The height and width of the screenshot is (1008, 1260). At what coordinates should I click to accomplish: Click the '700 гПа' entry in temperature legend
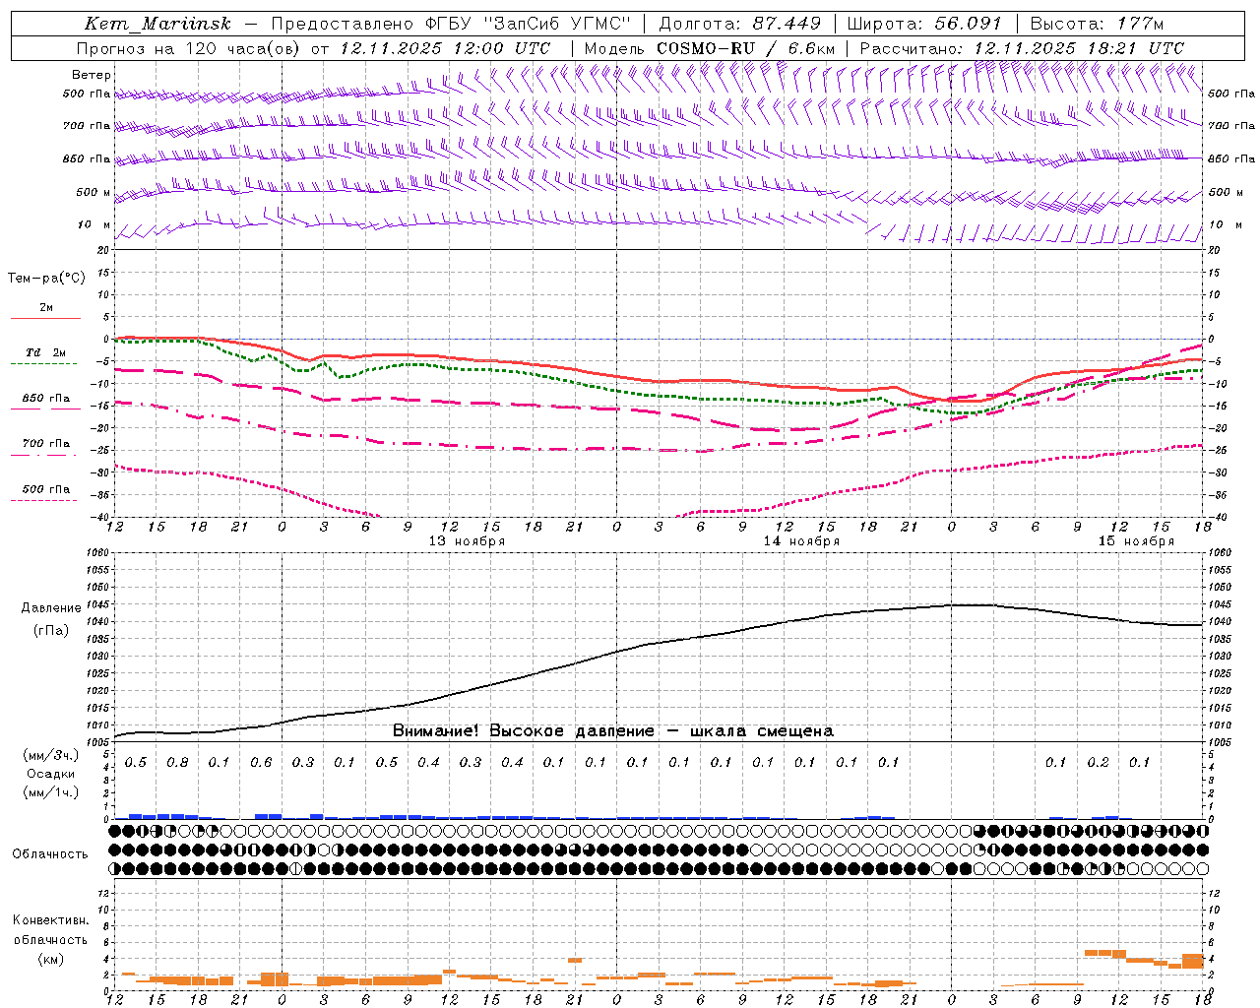point(46,443)
